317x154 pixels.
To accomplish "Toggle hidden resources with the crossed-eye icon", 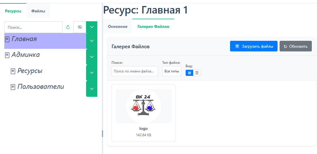I will point(80,27).
